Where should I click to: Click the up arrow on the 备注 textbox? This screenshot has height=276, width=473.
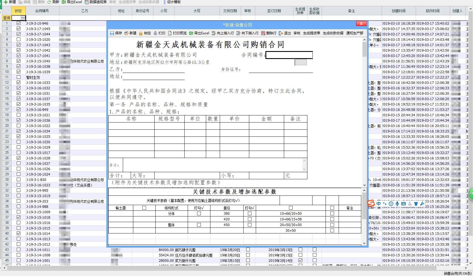point(305,161)
